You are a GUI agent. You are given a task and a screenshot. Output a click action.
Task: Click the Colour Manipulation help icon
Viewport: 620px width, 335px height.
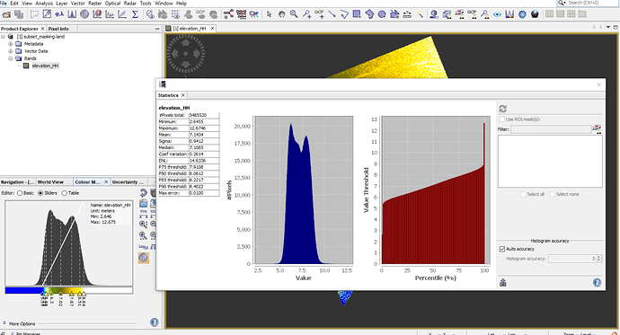[x=155, y=322]
